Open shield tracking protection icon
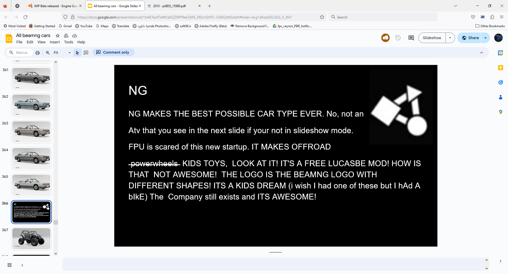Viewport: 508px width, 274px height. click(x=65, y=17)
